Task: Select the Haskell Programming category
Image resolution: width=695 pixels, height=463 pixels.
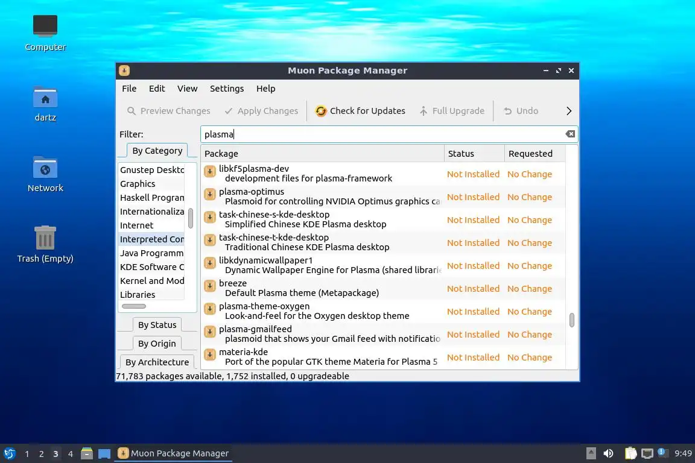Action: [x=151, y=198]
